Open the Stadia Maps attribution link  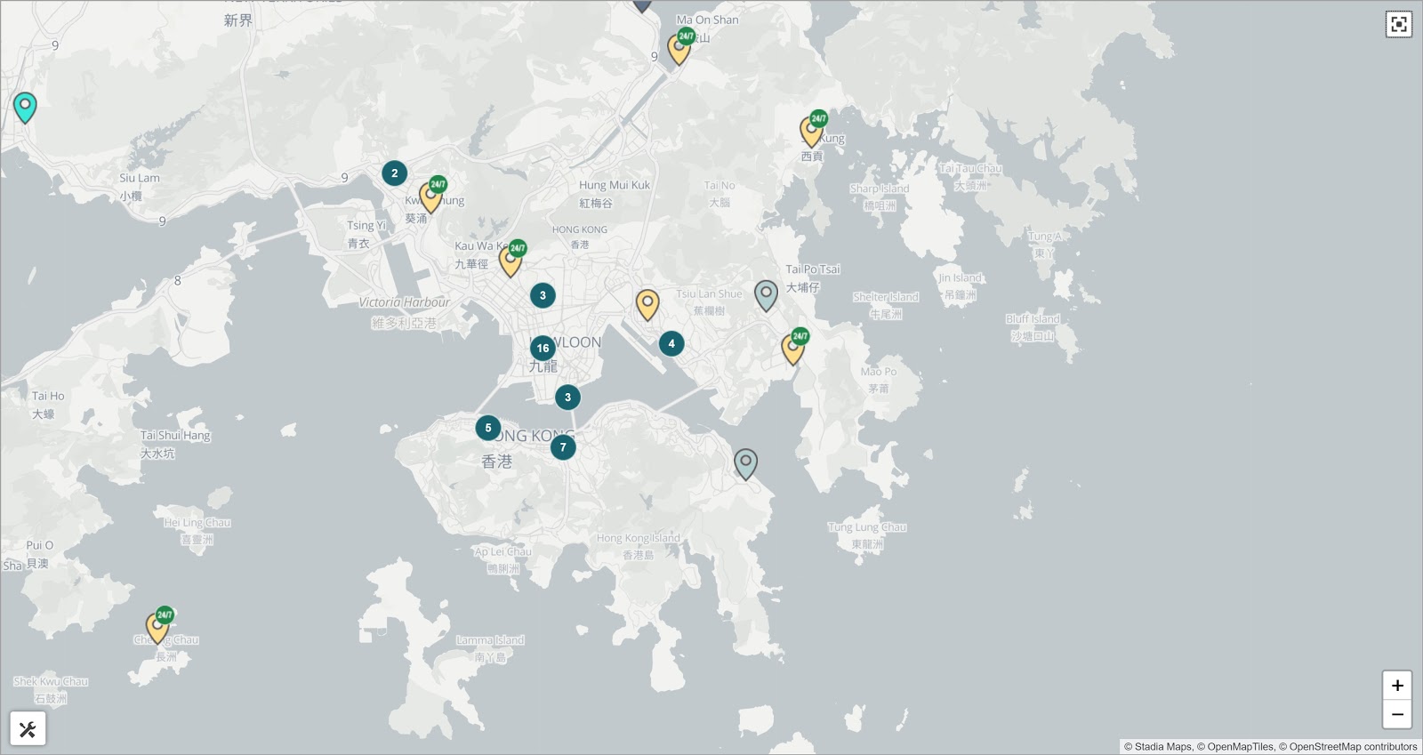pyautogui.click(x=1162, y=747)
